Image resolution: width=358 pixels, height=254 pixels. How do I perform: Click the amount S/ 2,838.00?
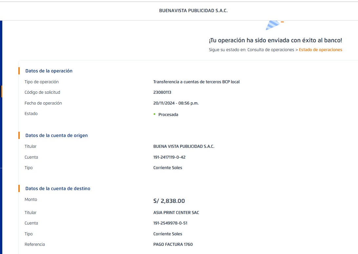pyautogui.click(x=169, y=201)
